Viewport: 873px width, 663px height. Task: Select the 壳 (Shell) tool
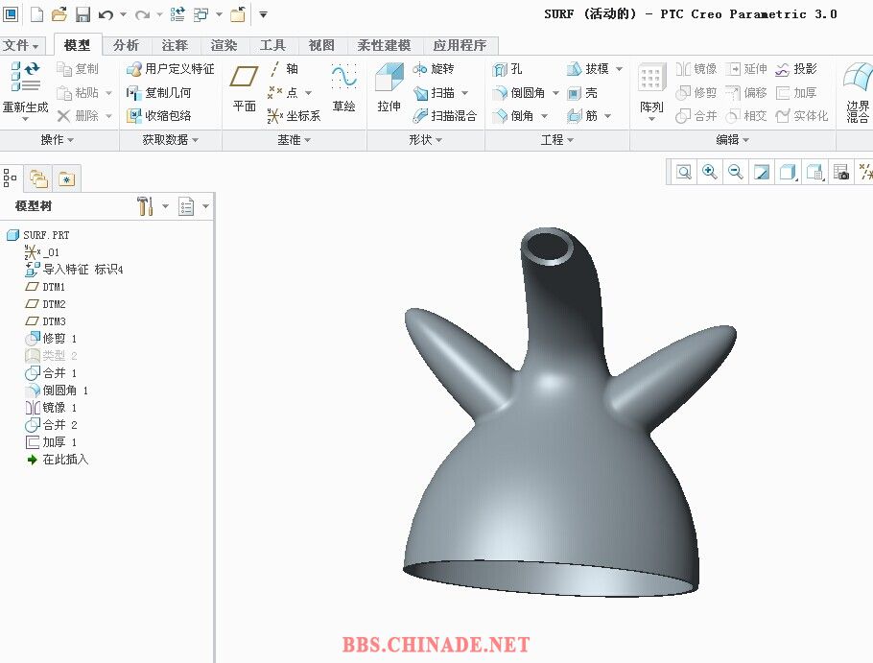tap(582, 93)
